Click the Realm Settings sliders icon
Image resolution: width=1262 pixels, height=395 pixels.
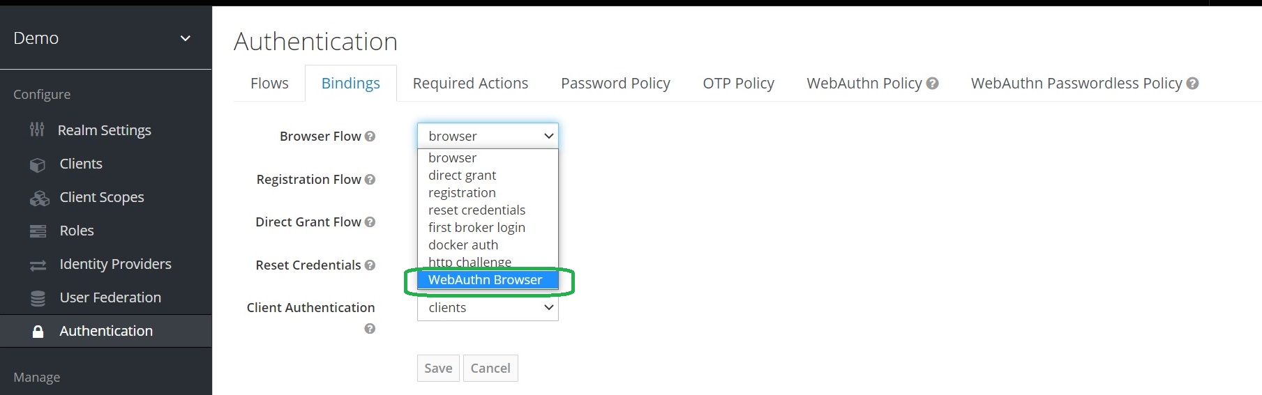click(37, 130)
